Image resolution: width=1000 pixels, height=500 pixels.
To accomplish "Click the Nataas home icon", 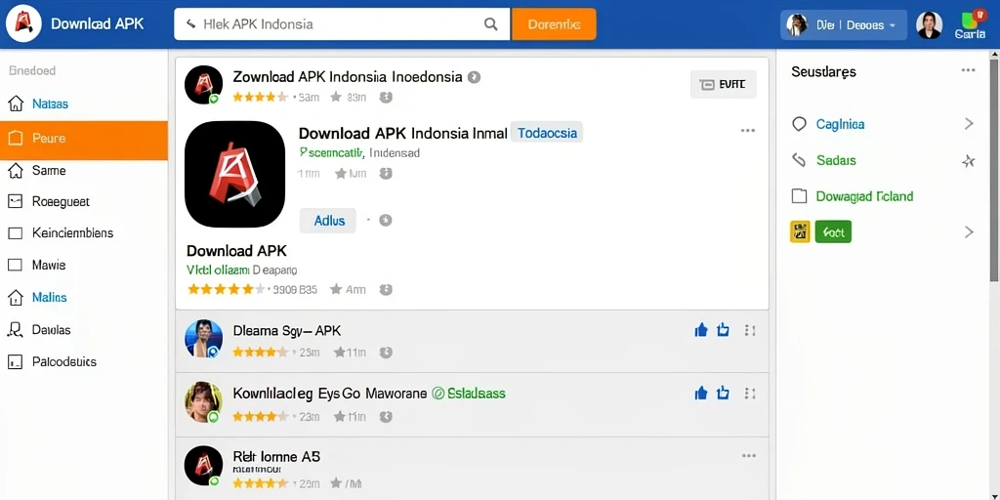I will point(16,104).
